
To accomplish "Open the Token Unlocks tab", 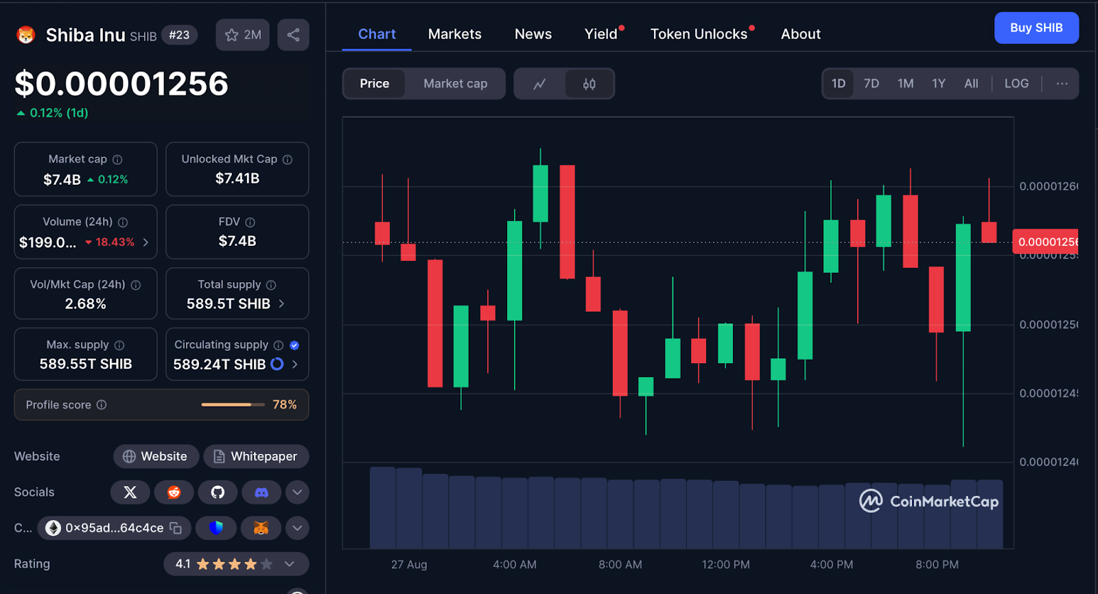I will pos(699,34).
